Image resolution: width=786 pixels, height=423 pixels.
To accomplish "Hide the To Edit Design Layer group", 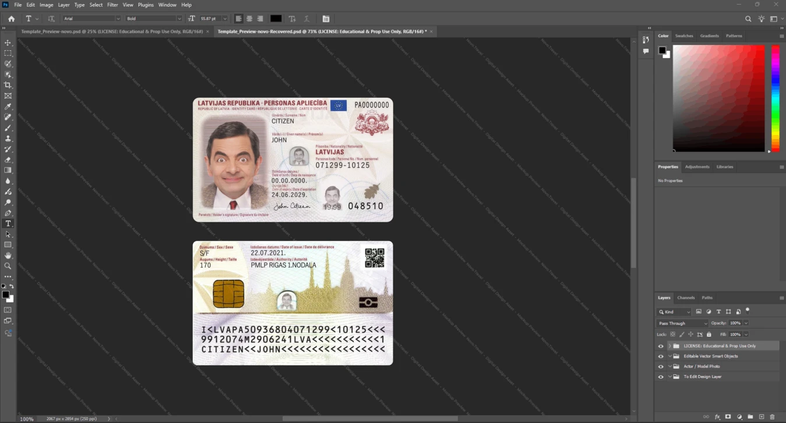I will click(x=661, y=377).
